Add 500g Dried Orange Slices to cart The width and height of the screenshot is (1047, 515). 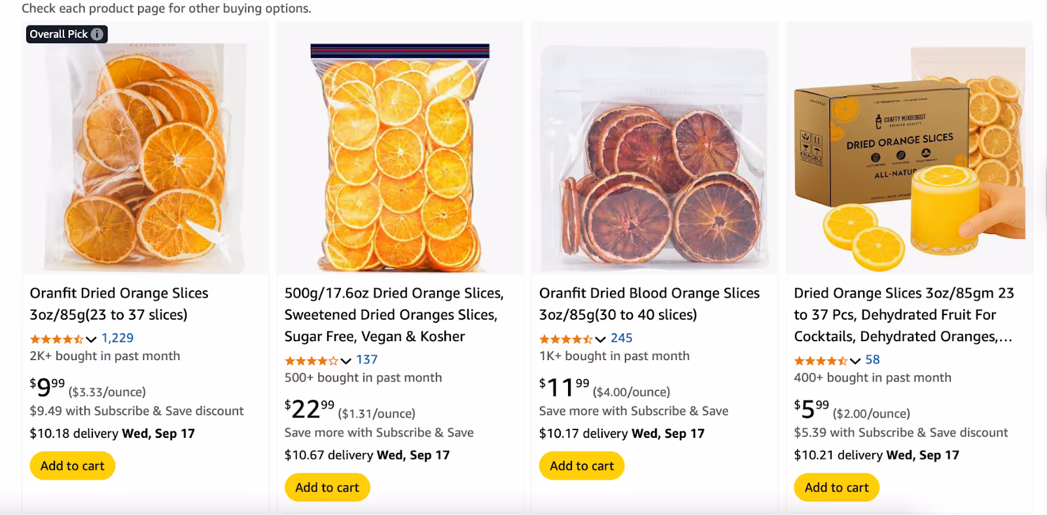(x=327, y=488)
